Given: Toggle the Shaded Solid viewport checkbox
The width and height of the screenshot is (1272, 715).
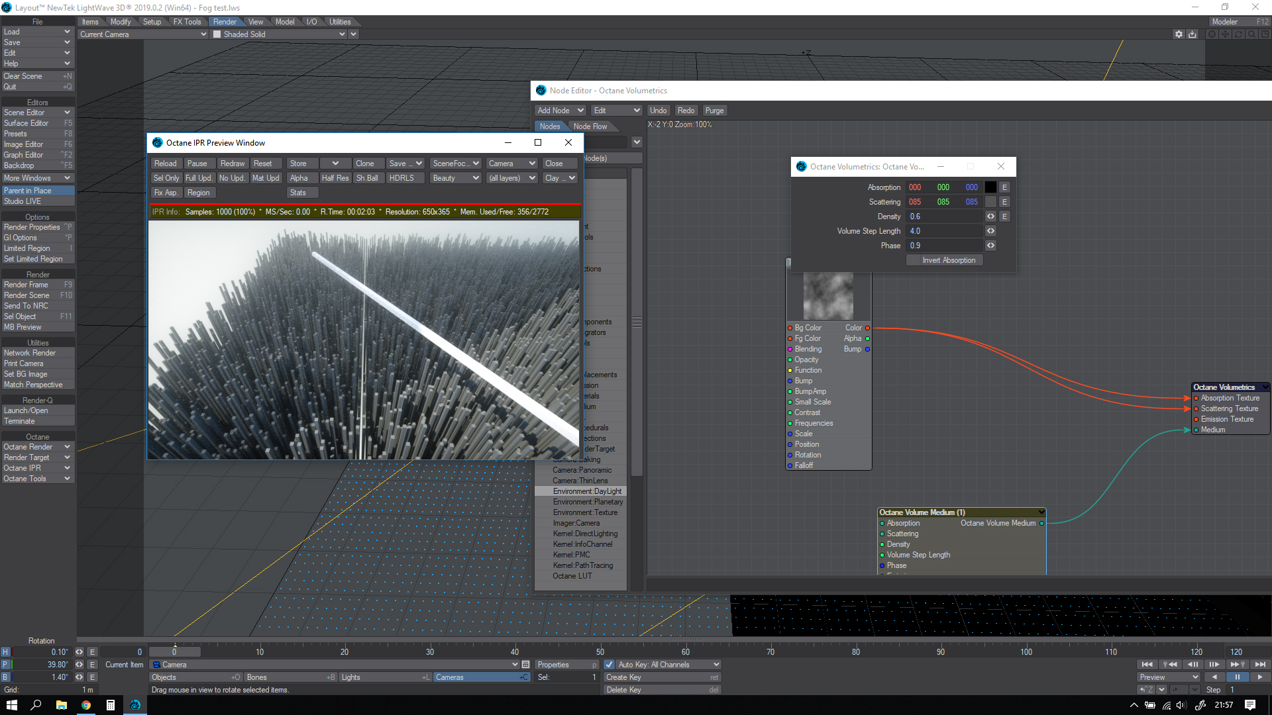Looking at the screenshot, I should pyautogui.click(x=217, y=34).
